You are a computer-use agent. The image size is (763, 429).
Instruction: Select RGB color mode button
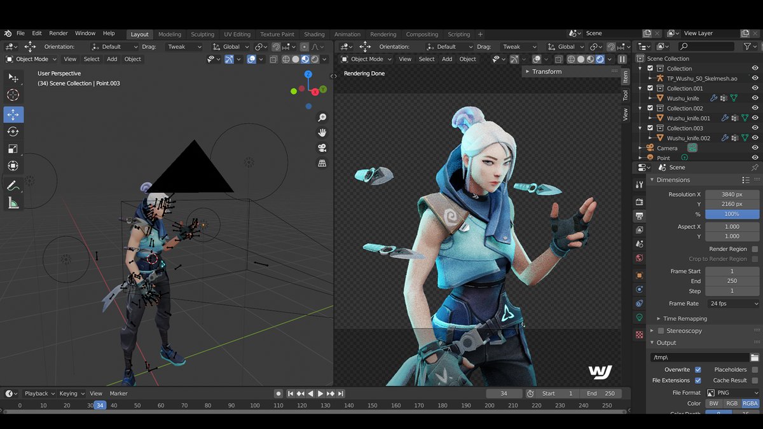pos(732,404)
